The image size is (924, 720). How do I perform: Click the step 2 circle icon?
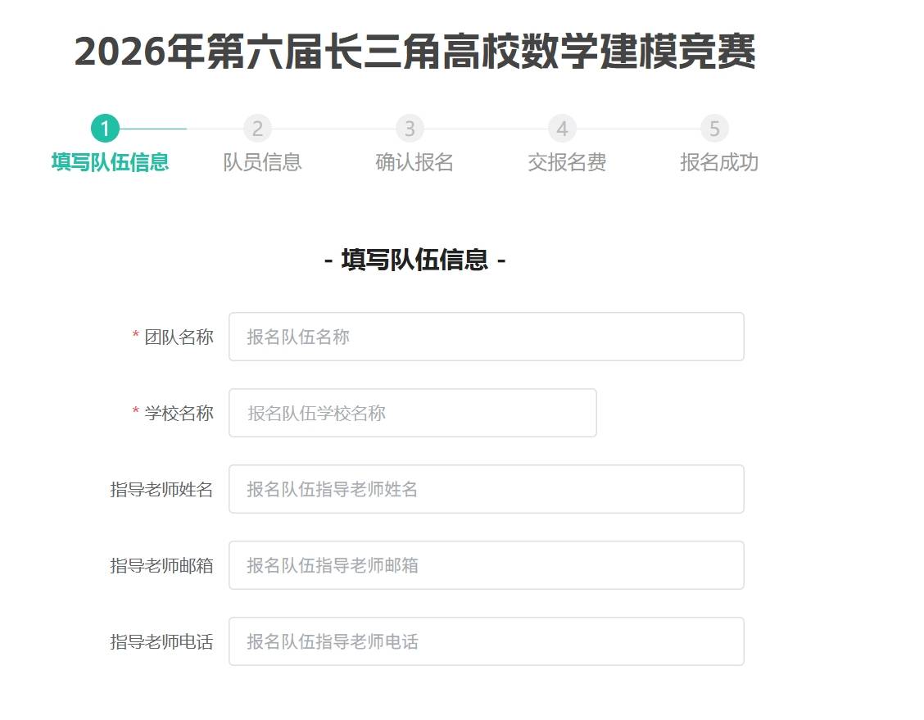click(257, 129)
